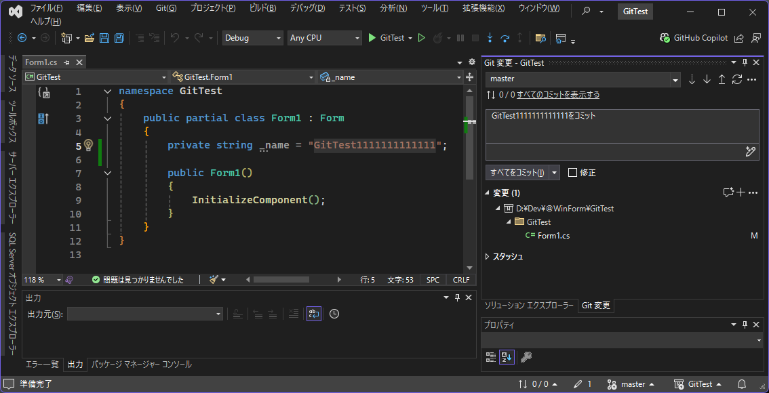Viewport: 769px width, 393px height.
Task: Toggle word wrap in output panel
Action: [x=313, y=314]
